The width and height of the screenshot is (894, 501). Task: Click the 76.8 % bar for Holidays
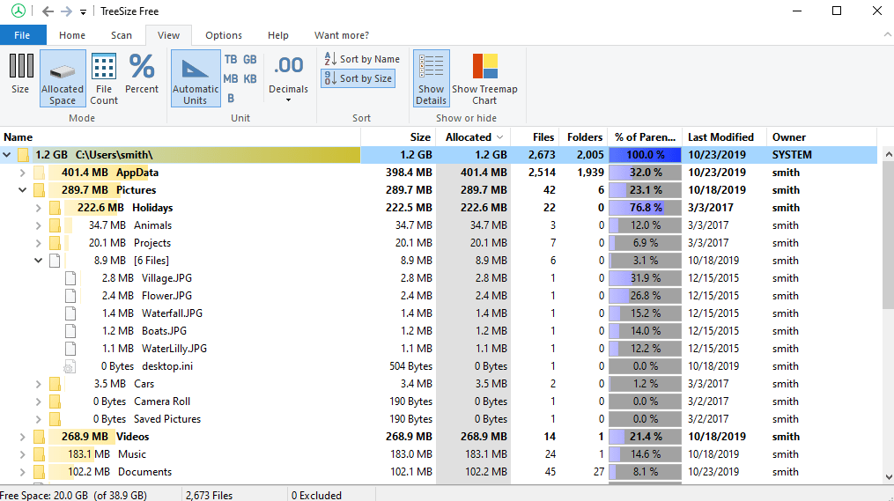pos(645,208)
